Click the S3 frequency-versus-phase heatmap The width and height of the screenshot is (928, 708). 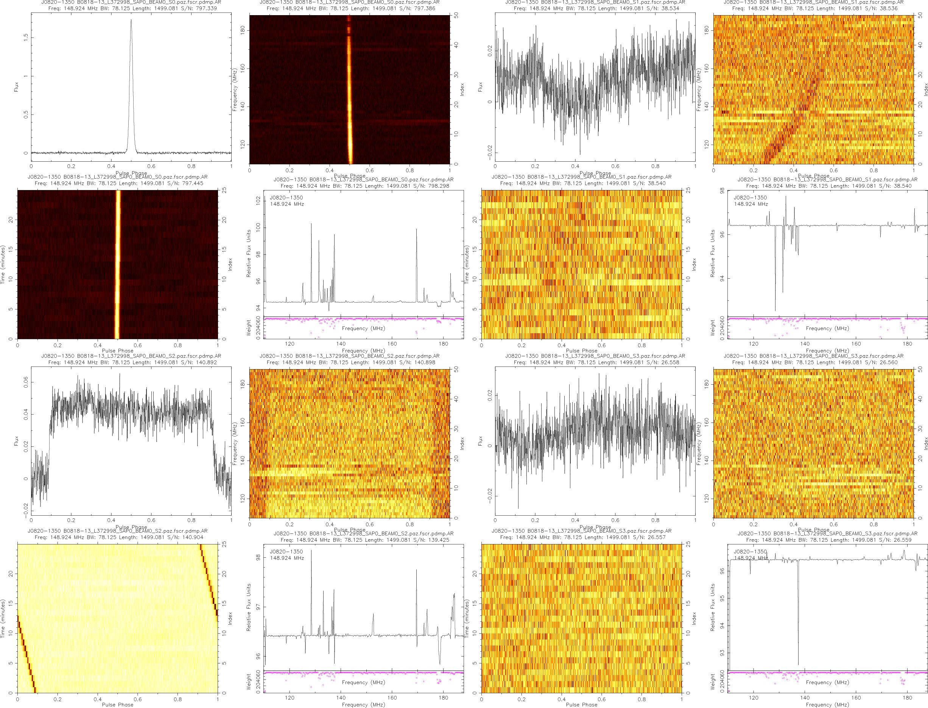(x=813, y=443)
